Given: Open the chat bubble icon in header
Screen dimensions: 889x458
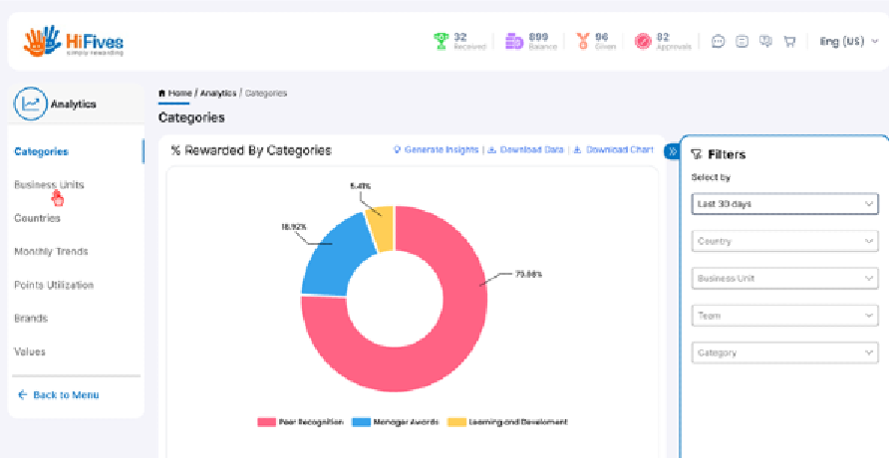Looking at the screenshot, I should pyautogui.click(x=719, y=42).
